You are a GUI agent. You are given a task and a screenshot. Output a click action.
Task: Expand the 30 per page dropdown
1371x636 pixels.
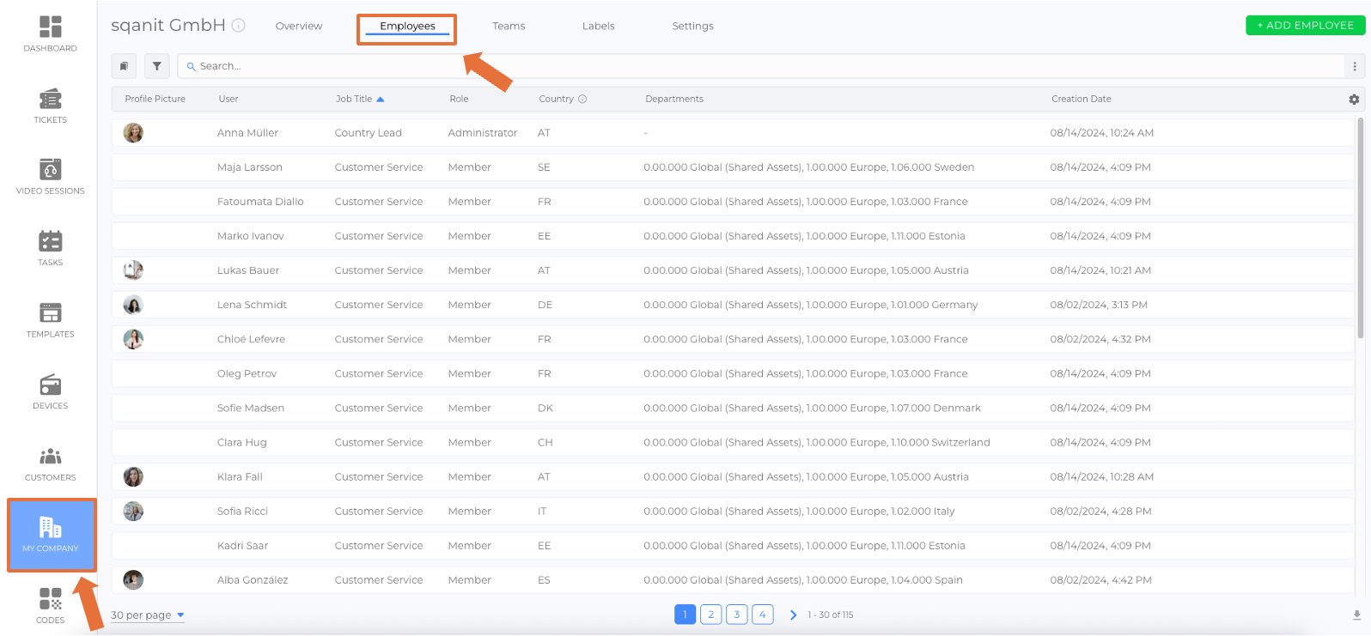[x=147, y=615]
